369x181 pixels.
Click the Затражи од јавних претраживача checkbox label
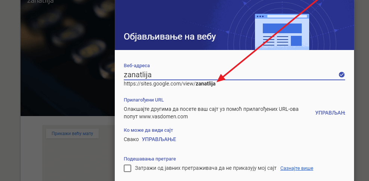(206, 168)
